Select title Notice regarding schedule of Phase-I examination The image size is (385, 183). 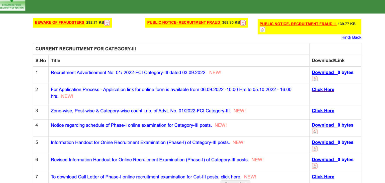131,125
